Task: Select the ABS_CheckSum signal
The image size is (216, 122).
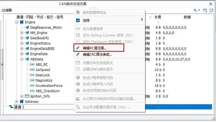Action: click(47, 91)
